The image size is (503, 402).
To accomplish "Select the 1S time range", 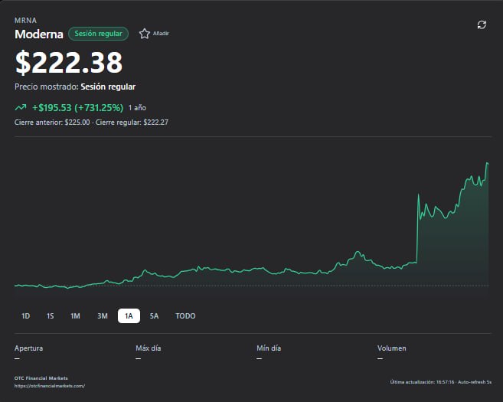I will (x=50, y=316).
